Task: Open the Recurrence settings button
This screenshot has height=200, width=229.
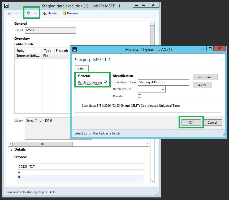Action: 205,77
